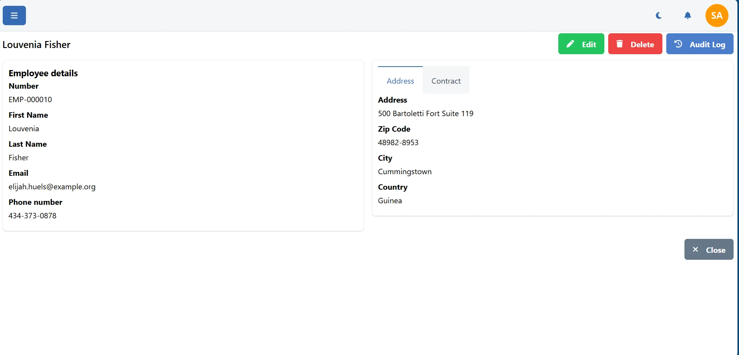Select the phone number 434-373-0878
Screen dimensions: 739x355
point(33,216)
